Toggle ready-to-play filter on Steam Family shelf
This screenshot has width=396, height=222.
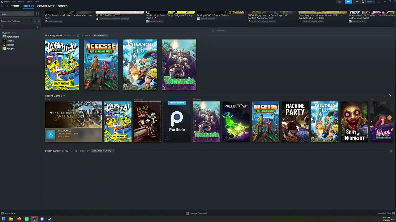76,151
